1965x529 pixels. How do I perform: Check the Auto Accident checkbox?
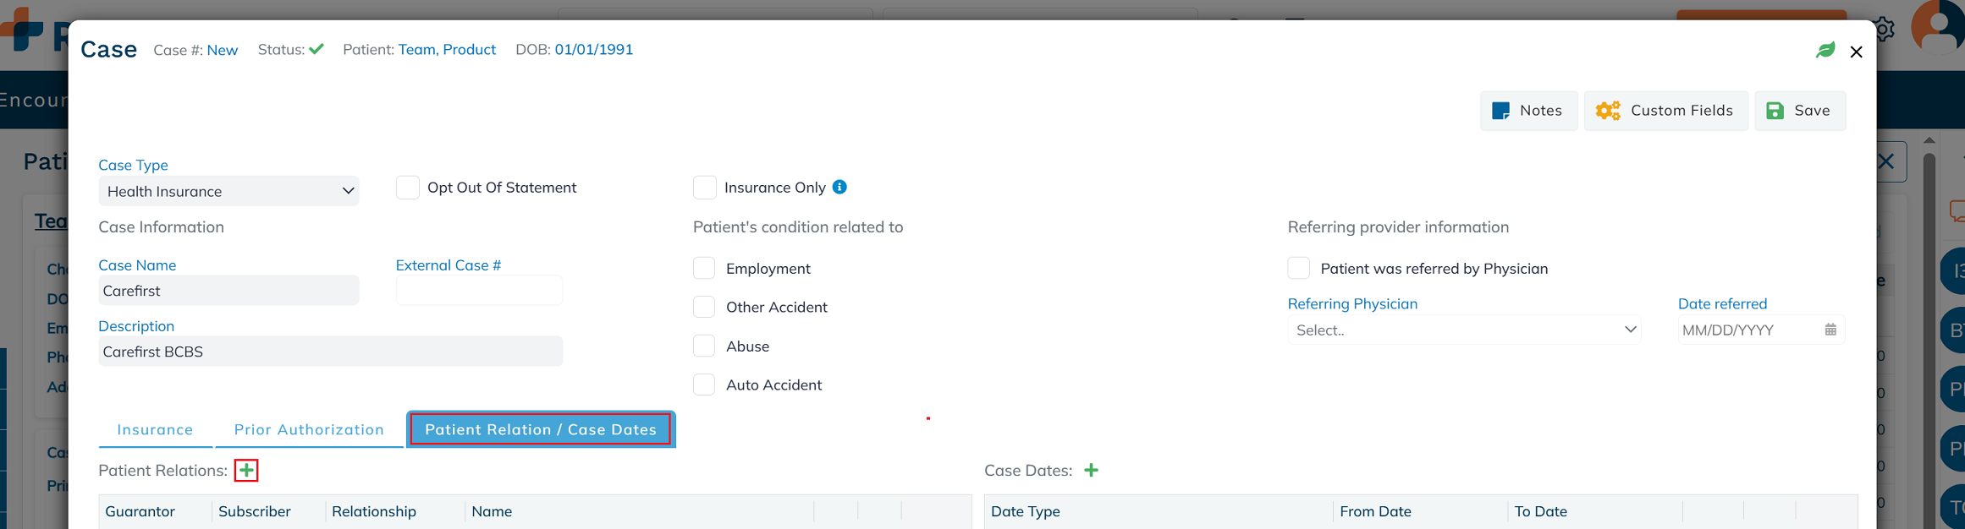[704, 385]
